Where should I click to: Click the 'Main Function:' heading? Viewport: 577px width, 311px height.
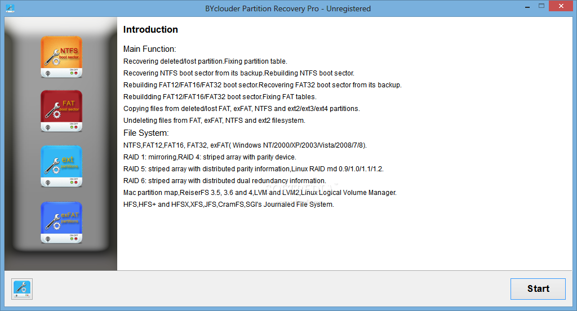(150, 49)
